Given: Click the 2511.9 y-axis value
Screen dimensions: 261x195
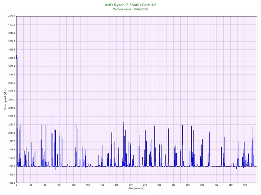Looking at the screenshot, I should pyautogui.click(x=12, y=108).
